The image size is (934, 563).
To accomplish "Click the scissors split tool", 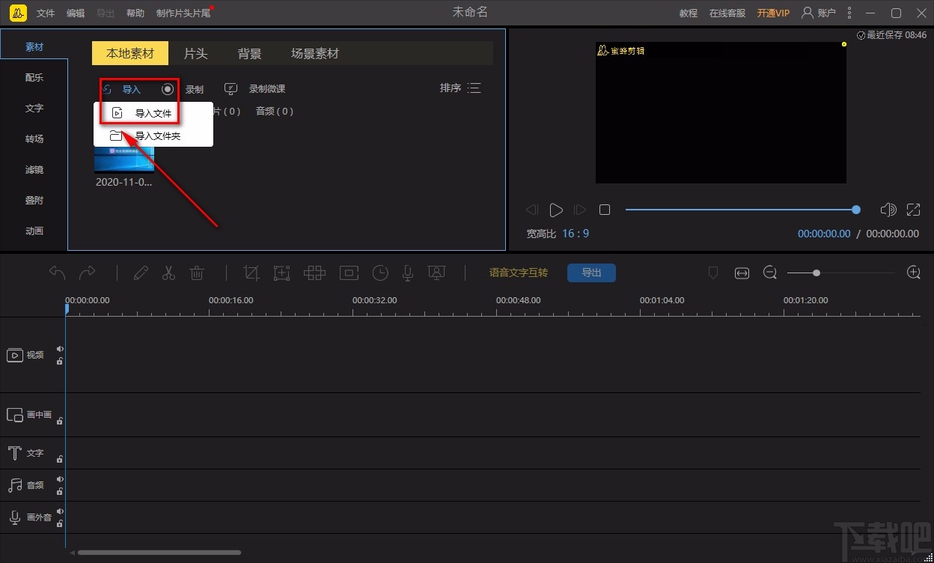I will coord(168,273).
